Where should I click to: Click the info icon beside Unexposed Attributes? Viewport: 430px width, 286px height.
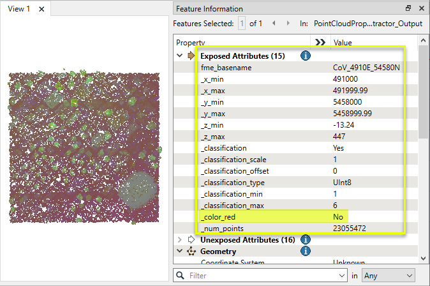(x=305, y=240)
